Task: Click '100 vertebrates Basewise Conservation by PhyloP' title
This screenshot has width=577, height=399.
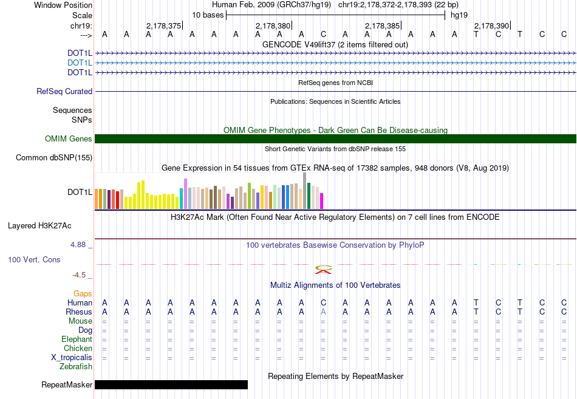Action: tap(335, 245)
